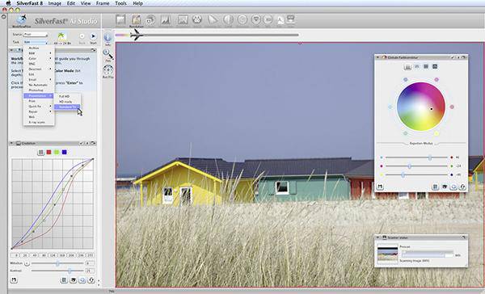Click the black point on the color wheel
Image resolution: width=485 pixels, height=294 pixels.
(x=431, y=109)
